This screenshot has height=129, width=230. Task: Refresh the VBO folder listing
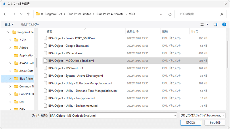pyautogui.click(x=170, y=14)
